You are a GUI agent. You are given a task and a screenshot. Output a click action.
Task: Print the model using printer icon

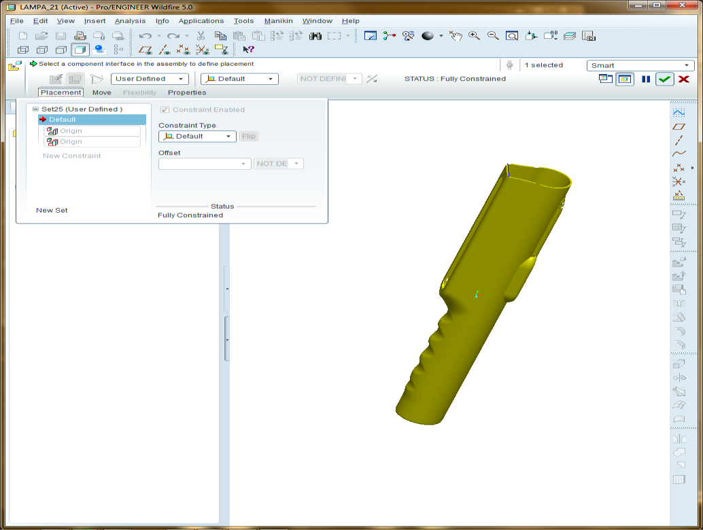tap(80, 36)
